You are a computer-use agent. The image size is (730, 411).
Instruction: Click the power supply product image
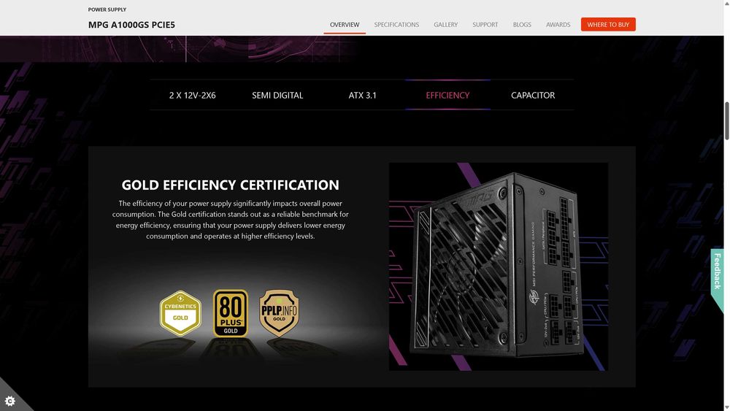point(498,266)
